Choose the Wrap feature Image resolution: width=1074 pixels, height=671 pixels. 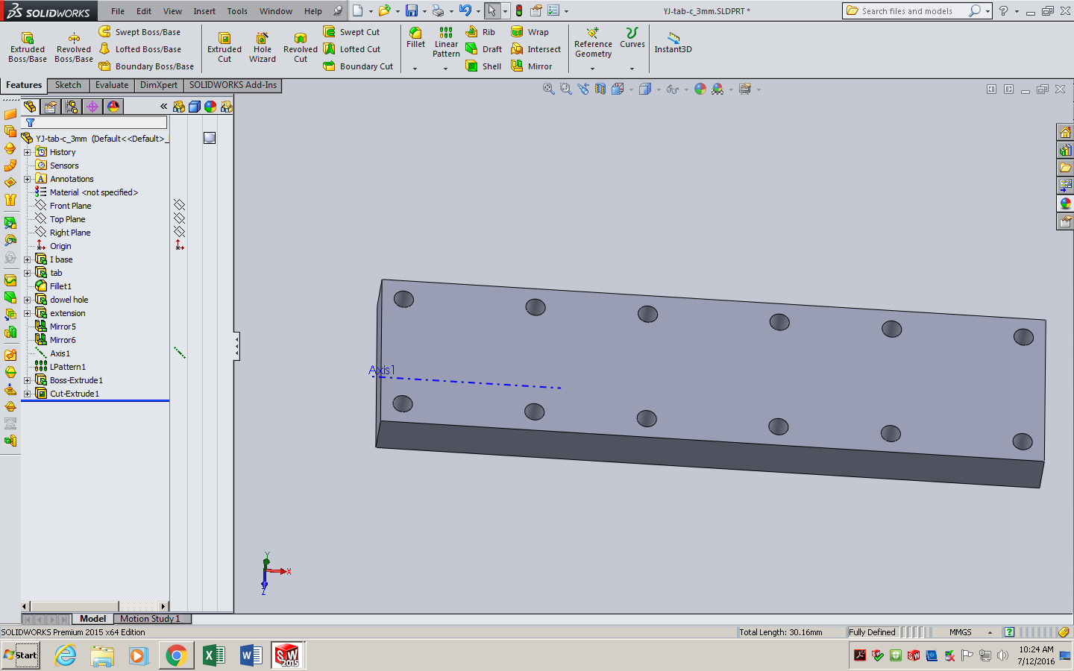(x=530, y=32)
